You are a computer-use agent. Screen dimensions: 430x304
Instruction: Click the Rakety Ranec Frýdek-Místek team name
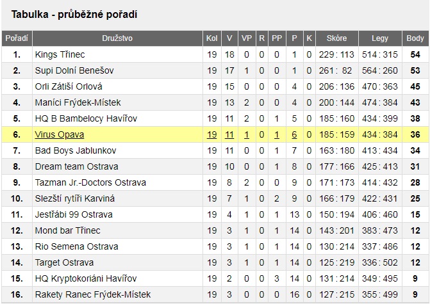[93, 294]
